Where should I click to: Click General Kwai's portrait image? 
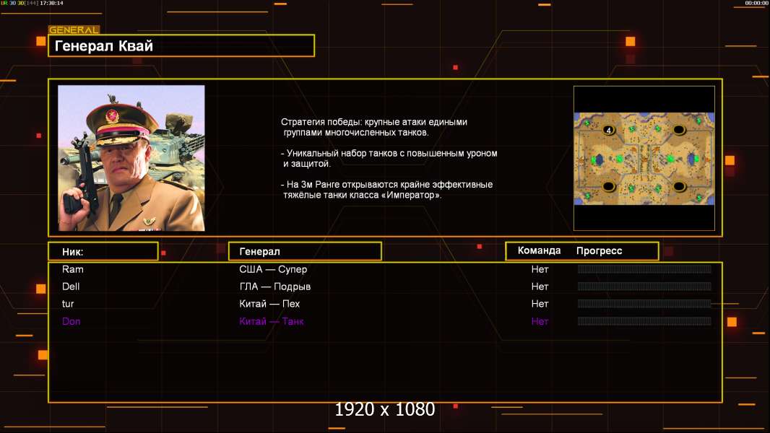(x=131, y=158)
